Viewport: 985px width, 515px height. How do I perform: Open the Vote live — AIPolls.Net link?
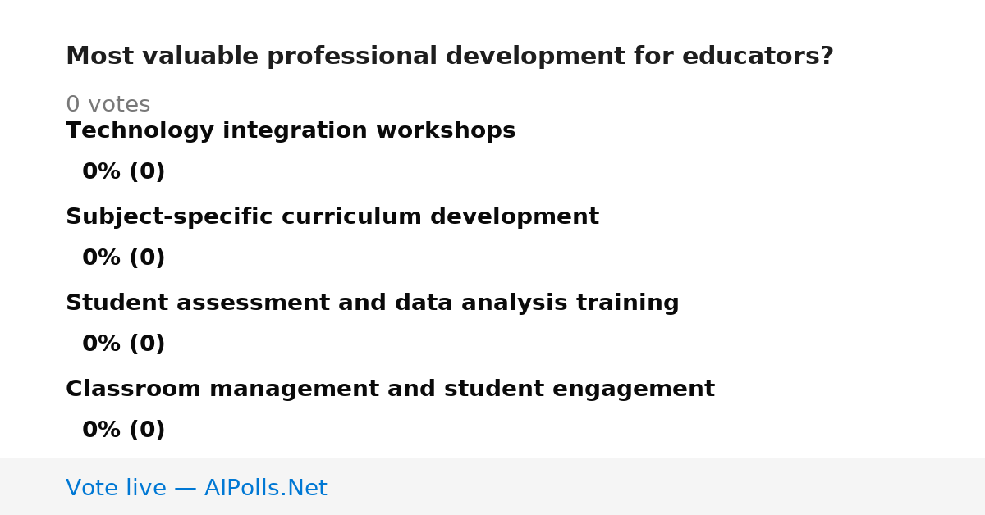tap(196, 488)
